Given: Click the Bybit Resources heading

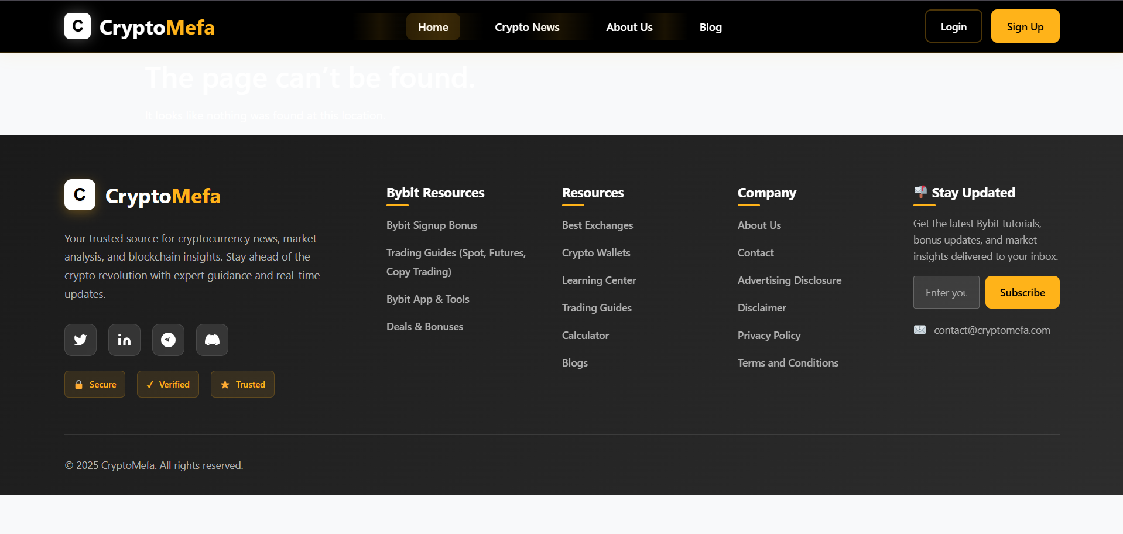Looking at the screenshot, I should pos(435,193).
